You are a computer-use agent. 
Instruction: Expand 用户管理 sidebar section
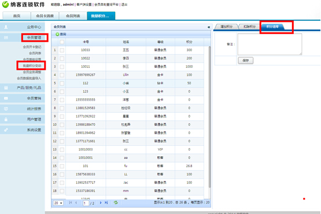click(x=23, y=119)
